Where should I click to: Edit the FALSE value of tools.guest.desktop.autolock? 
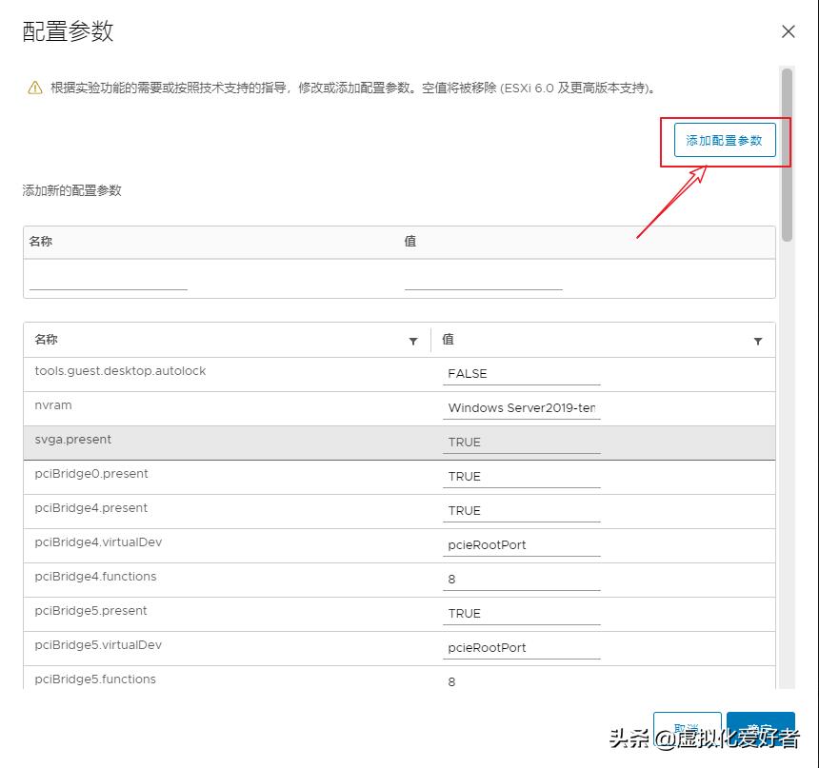click(x=519, y=373)
